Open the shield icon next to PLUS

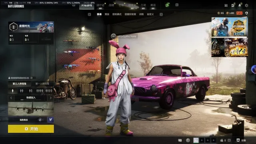(246, 13)
